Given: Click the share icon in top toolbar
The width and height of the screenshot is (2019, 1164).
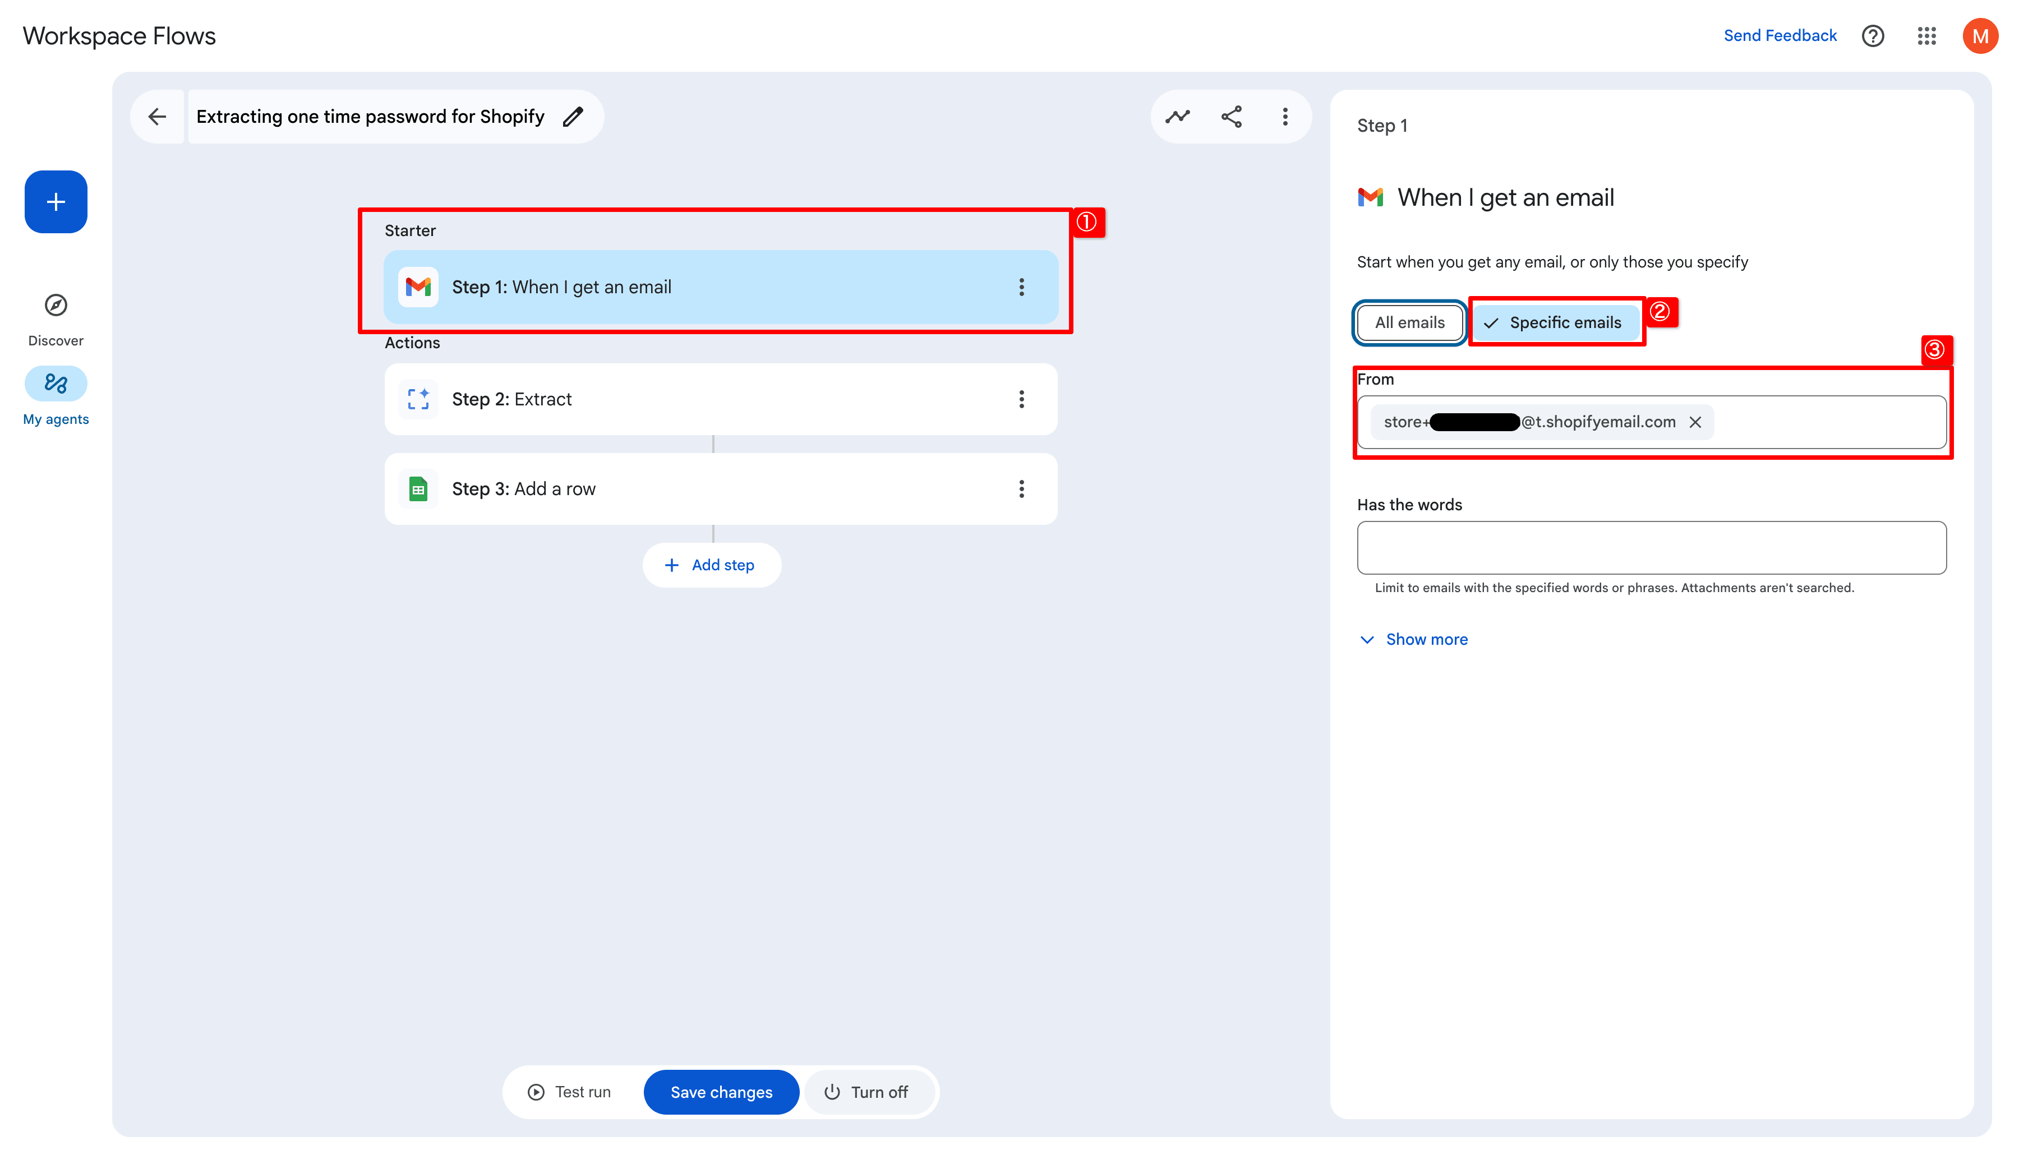Looking at the screenshot, I should [x=1232, y=117].
